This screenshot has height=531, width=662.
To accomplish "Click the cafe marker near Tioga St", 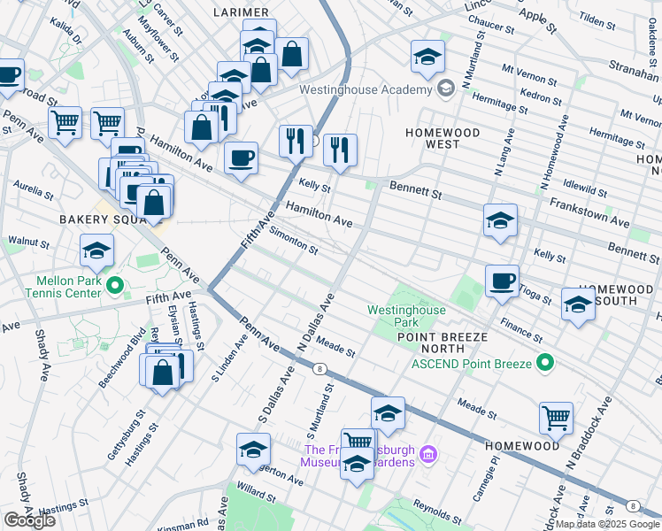I will (x=502, y=283).
